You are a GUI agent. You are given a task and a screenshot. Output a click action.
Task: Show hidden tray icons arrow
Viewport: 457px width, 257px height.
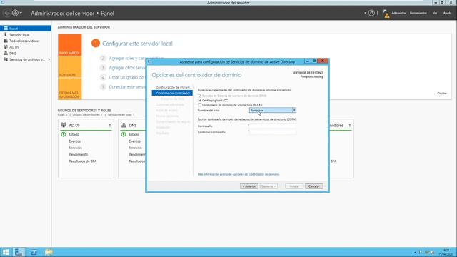click(415, 252)
